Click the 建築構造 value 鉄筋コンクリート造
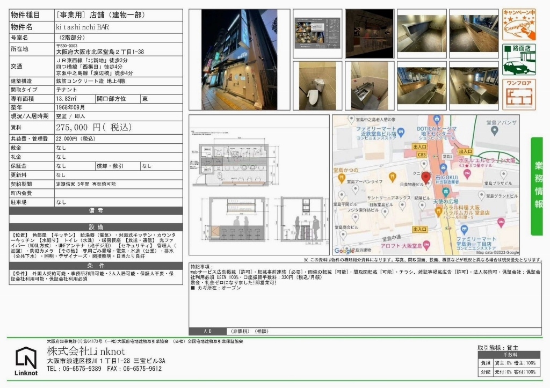 (90, 81)
